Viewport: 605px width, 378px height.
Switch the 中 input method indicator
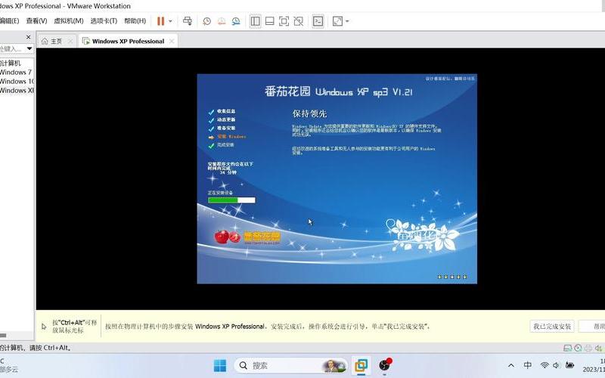pyautogui.click(x=527, y=365)
